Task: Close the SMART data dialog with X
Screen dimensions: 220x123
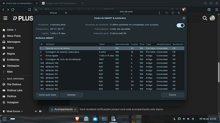Action: pyautogui.click(x=184, y=18)
